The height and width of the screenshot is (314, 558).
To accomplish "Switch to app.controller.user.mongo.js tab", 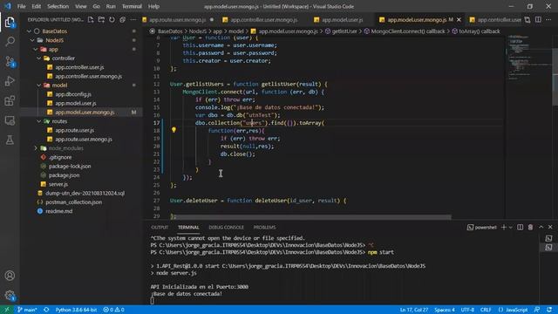I will point(263,20).
